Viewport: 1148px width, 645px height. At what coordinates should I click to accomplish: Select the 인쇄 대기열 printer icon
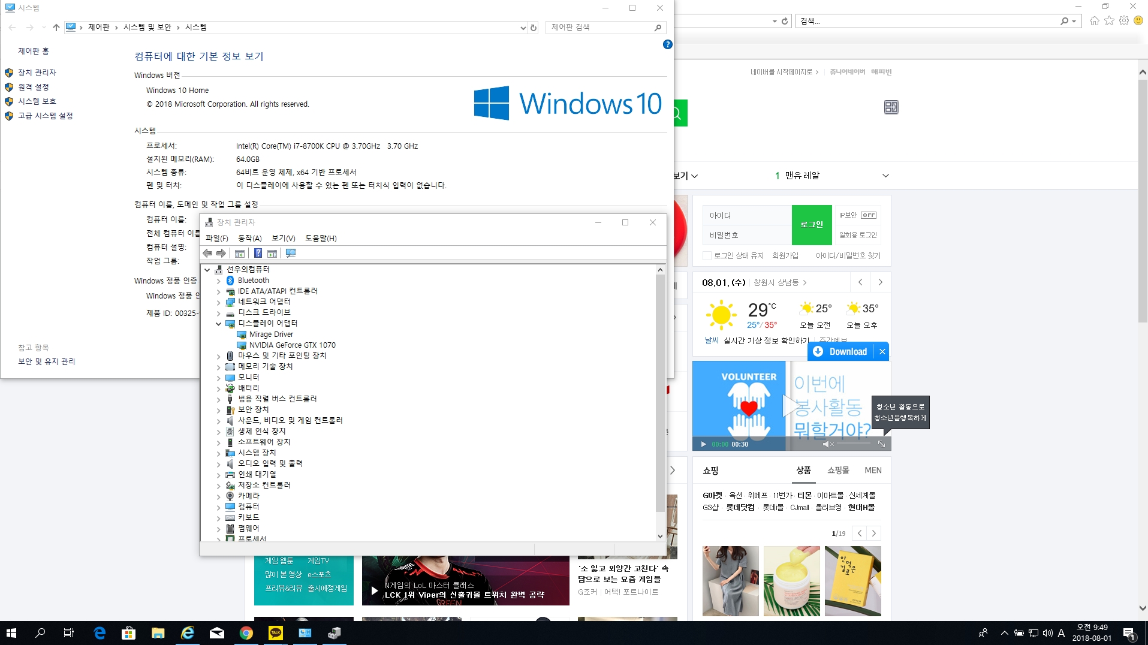(230, 475)
